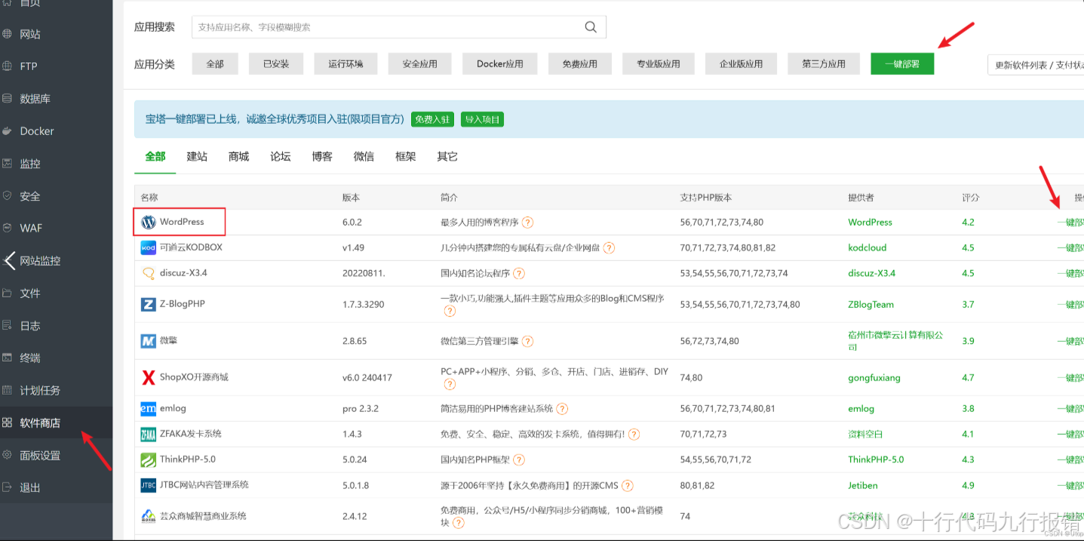Switch to the 商城 tab
1084x541 pixels.
click(x=239, y=156)
